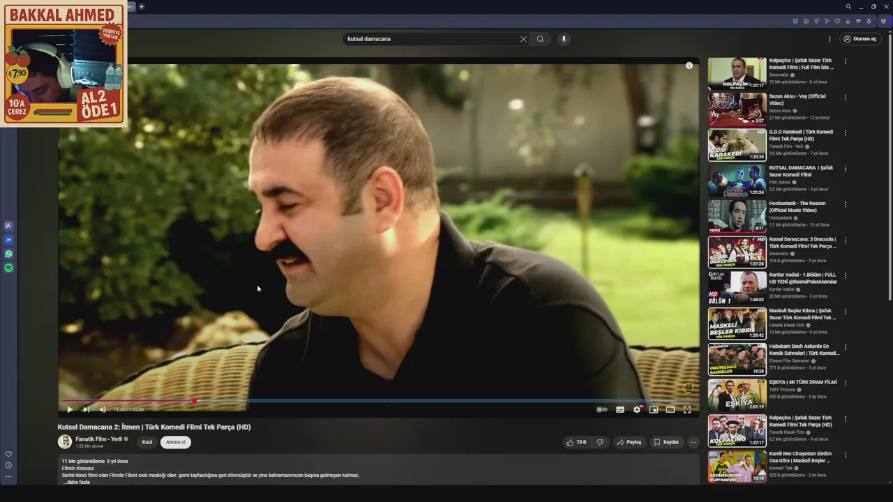Viewport: 893px width, 502px height.
Task: Open options menu for Hababam Sınıfı video
Action: pyautogui.click(x=846, y=347)
